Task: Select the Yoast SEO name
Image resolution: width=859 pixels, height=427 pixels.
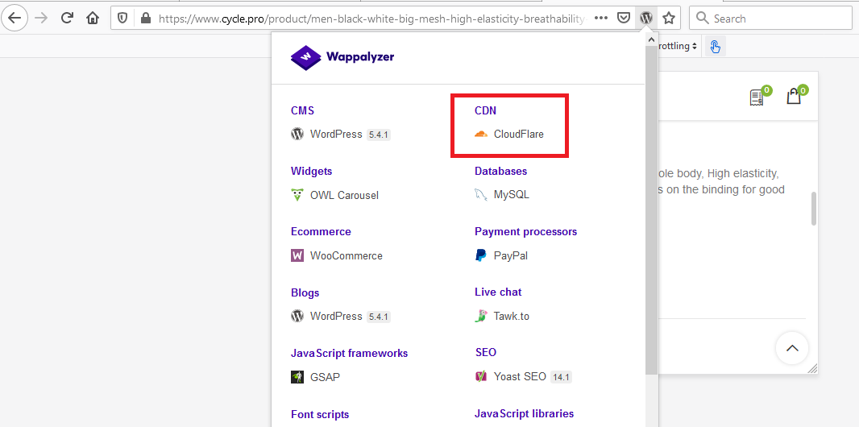Action: click(x=520, y=376)
